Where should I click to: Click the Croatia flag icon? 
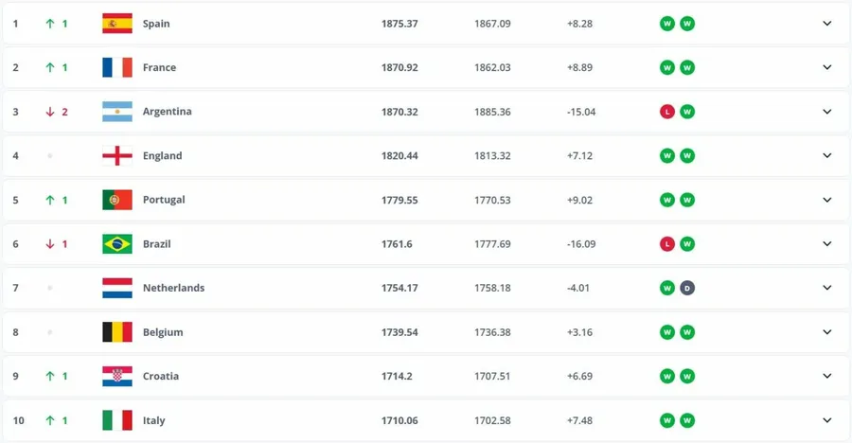(116, 376)
